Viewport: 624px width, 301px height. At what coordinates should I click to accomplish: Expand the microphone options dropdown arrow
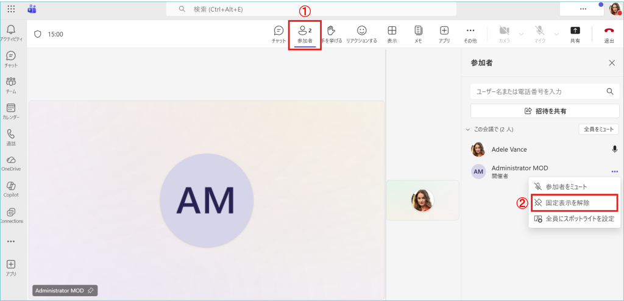pyautogui.click(x=556, y=34)
